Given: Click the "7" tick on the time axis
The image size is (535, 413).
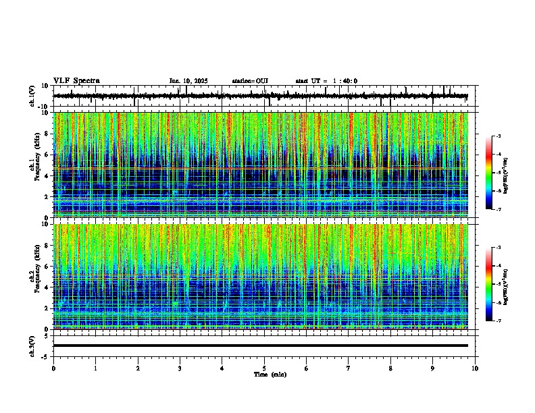Looking at the screenshot, I should click(x=349, y=368).
